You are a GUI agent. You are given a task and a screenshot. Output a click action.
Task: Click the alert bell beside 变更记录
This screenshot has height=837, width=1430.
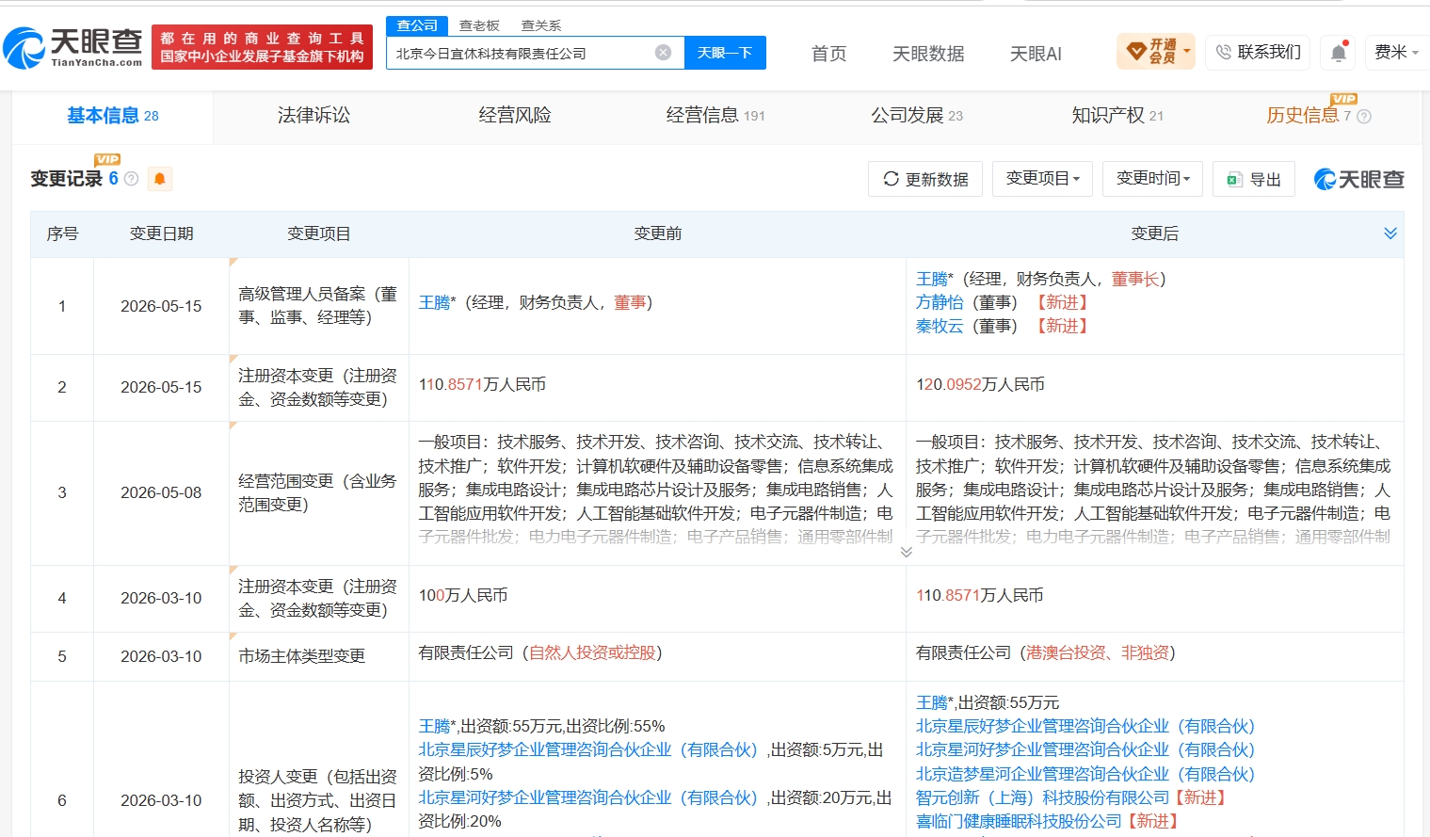pyautogui.click(x=160, y=179)
